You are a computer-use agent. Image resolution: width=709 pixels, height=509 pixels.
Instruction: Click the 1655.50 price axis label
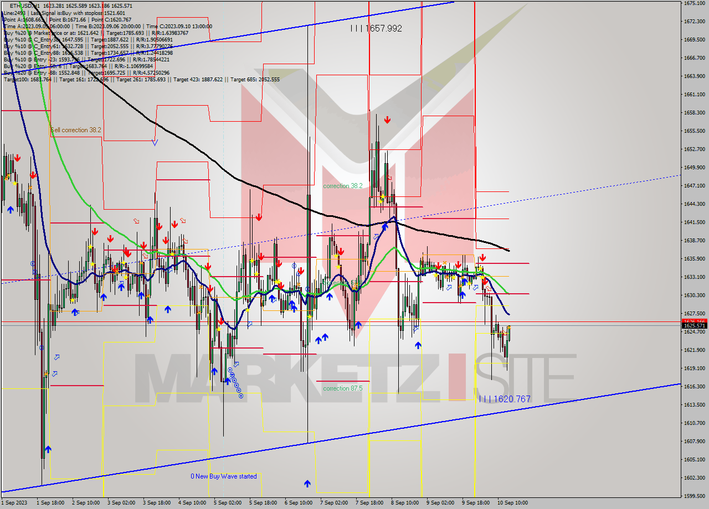[x=694, y=131]
